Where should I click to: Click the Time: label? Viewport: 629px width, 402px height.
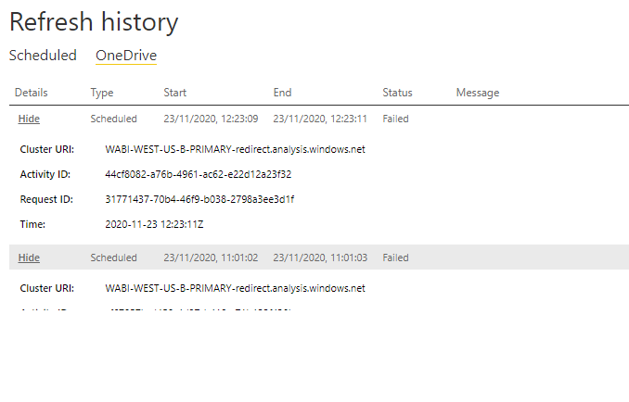(32, 224)
